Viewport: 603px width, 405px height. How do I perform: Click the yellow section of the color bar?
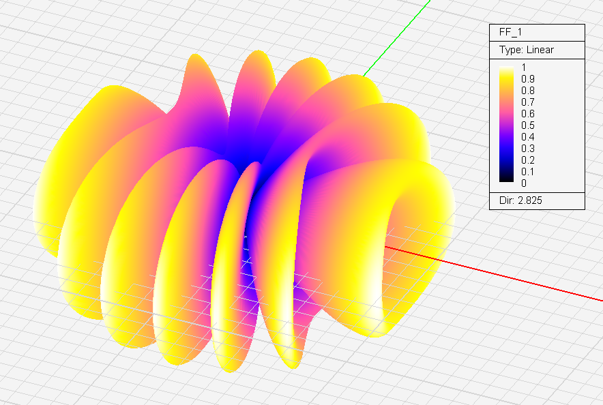508,82
